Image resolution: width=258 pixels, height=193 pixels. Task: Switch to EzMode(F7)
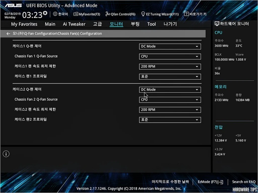click(x=210, y=182)
